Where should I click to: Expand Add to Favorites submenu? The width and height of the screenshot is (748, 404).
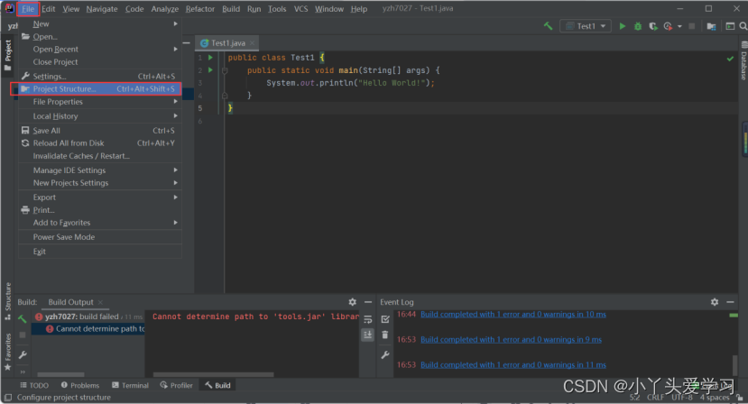(100, 223)
